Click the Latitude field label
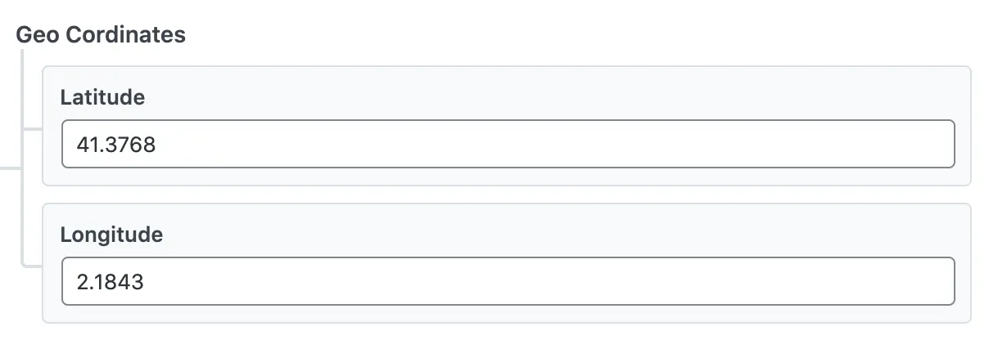The image size is (989, 340). point(102,97)
